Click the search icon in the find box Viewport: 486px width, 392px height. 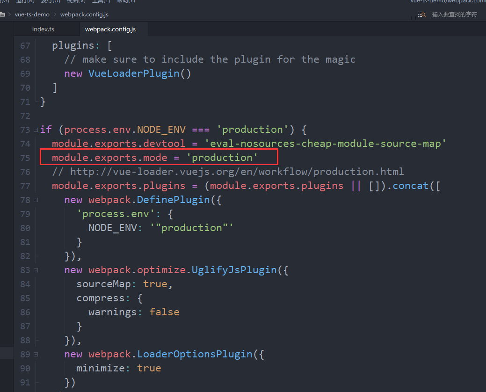pos(422,15)
